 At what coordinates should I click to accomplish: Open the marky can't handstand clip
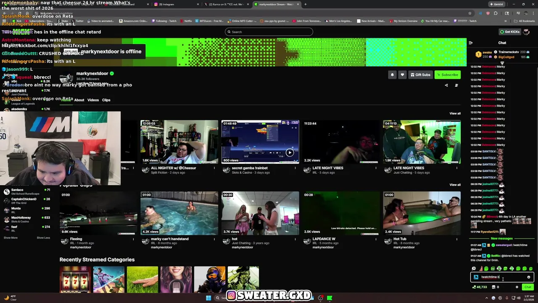click(179, 213)
